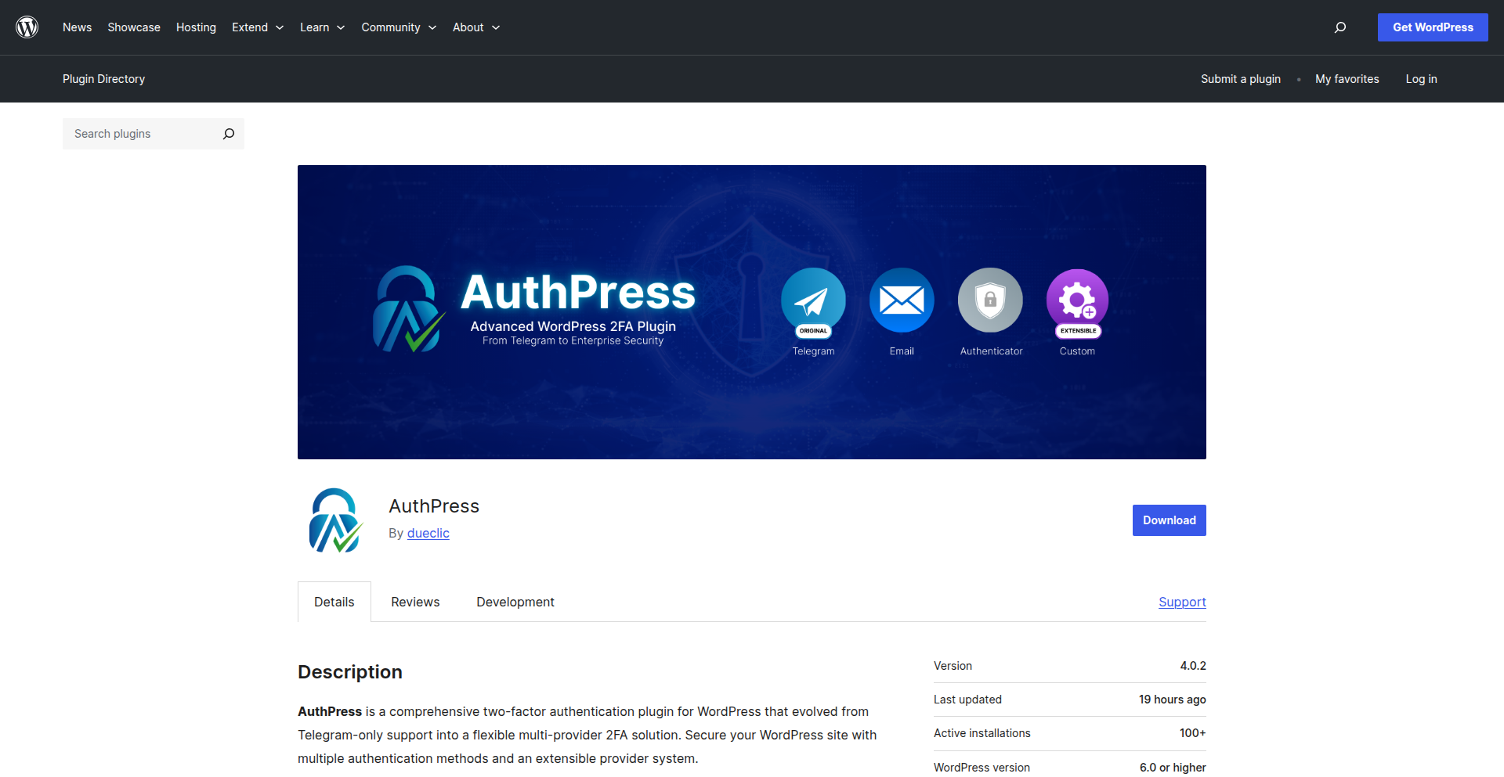
Task: Click the Version value 4.0.2
Action: coord(1193,666)
